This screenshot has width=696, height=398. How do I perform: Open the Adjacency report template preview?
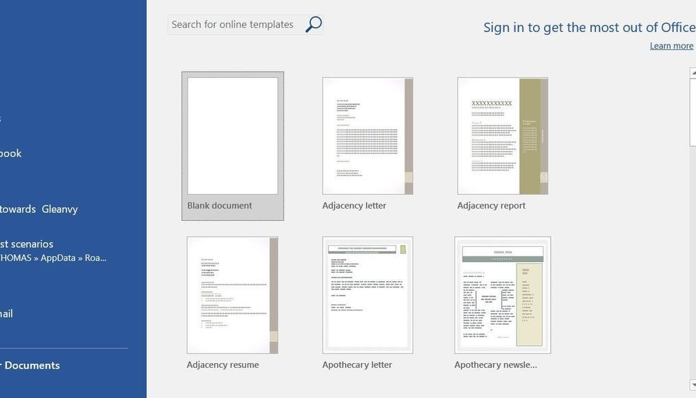pyautogui.click(x=502, y=135)
